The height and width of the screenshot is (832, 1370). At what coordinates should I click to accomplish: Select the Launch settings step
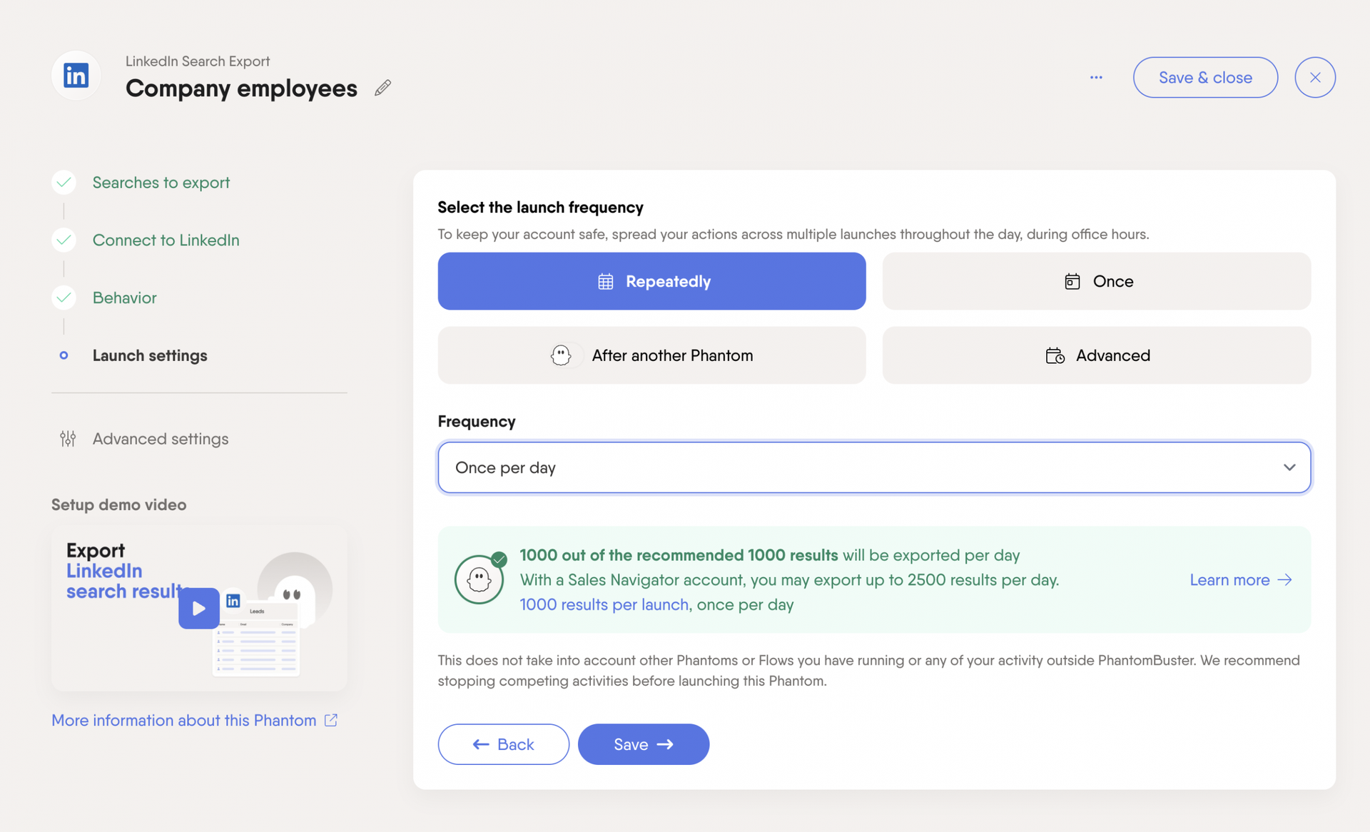(x=150, y=355)
